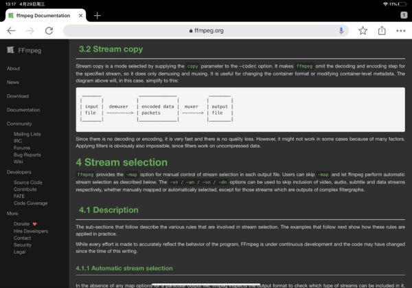Click the ffmpeg.org address bar
Viewport: 412px width, 288px height.
[x=206, y=31]
